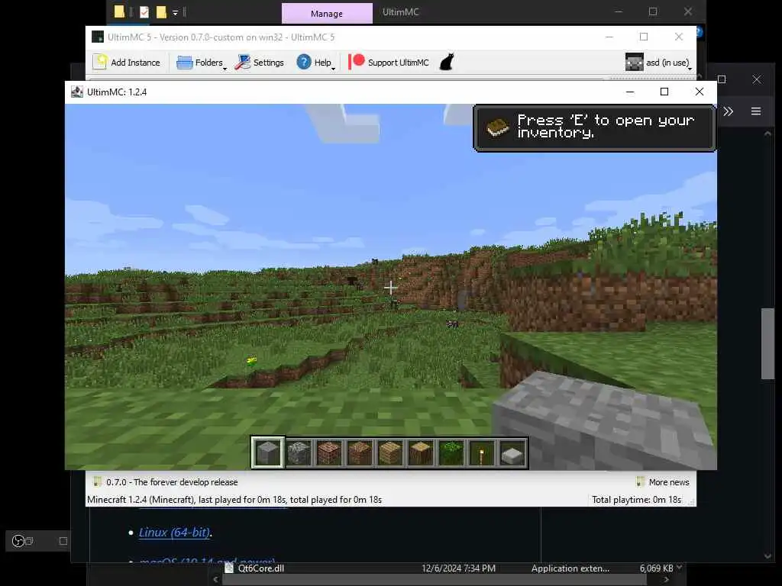Open the Help dropdown menu

315,63
